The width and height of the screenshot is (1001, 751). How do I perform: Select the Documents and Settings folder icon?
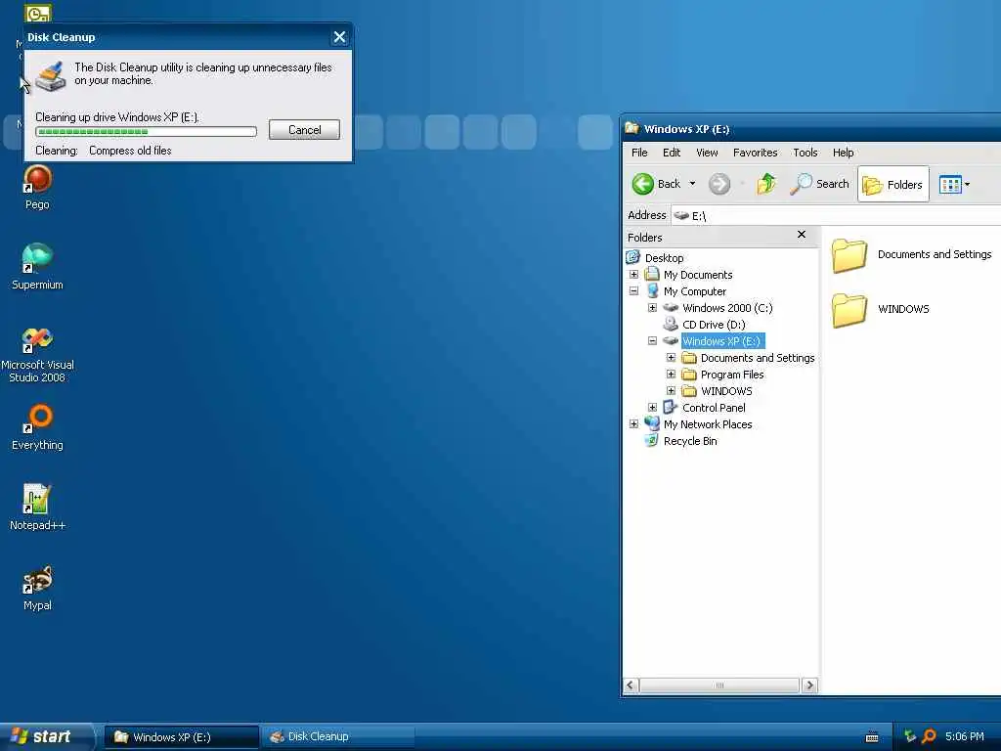pyautogui.click(x=849, y=255)
